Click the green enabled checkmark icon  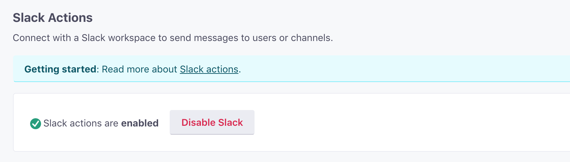click(36, 123)
